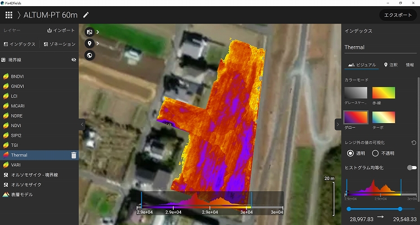Collapse the left layers panel
420x225 pixels.
(82, 124)
